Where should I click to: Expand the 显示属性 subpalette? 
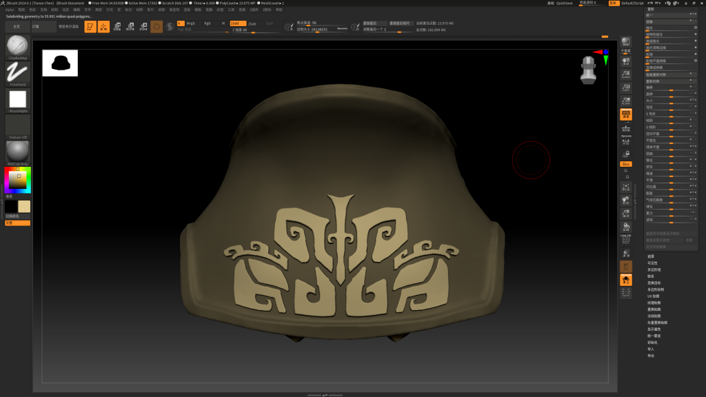(x=654, y=329)
